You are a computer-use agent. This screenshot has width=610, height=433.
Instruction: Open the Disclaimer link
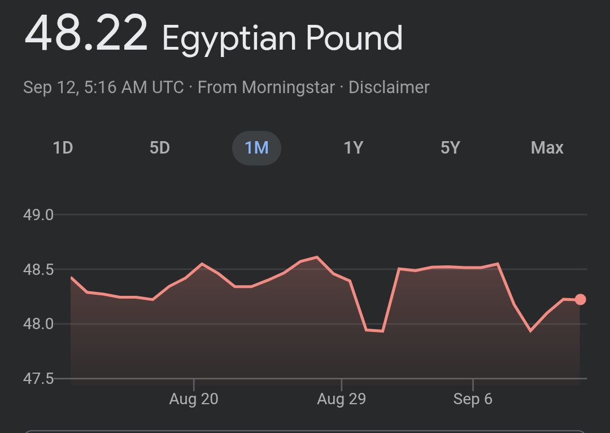pyautogui.click(x=389, y=88)
